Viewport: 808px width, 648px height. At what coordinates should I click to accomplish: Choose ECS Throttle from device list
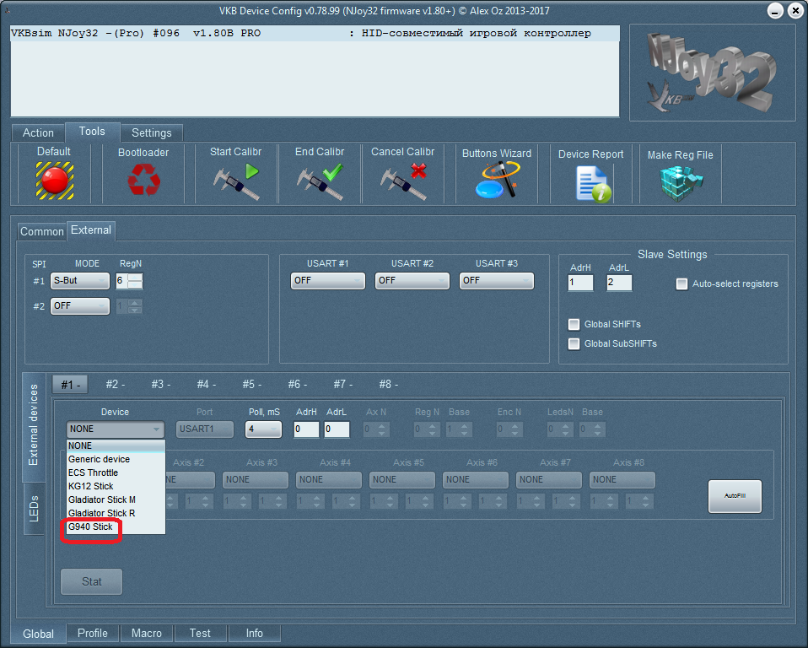pyautogui.click(x=116, y=472)
